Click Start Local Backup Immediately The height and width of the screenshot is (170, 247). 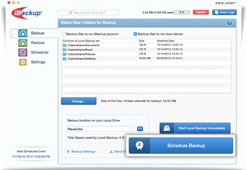click(195, 128)
